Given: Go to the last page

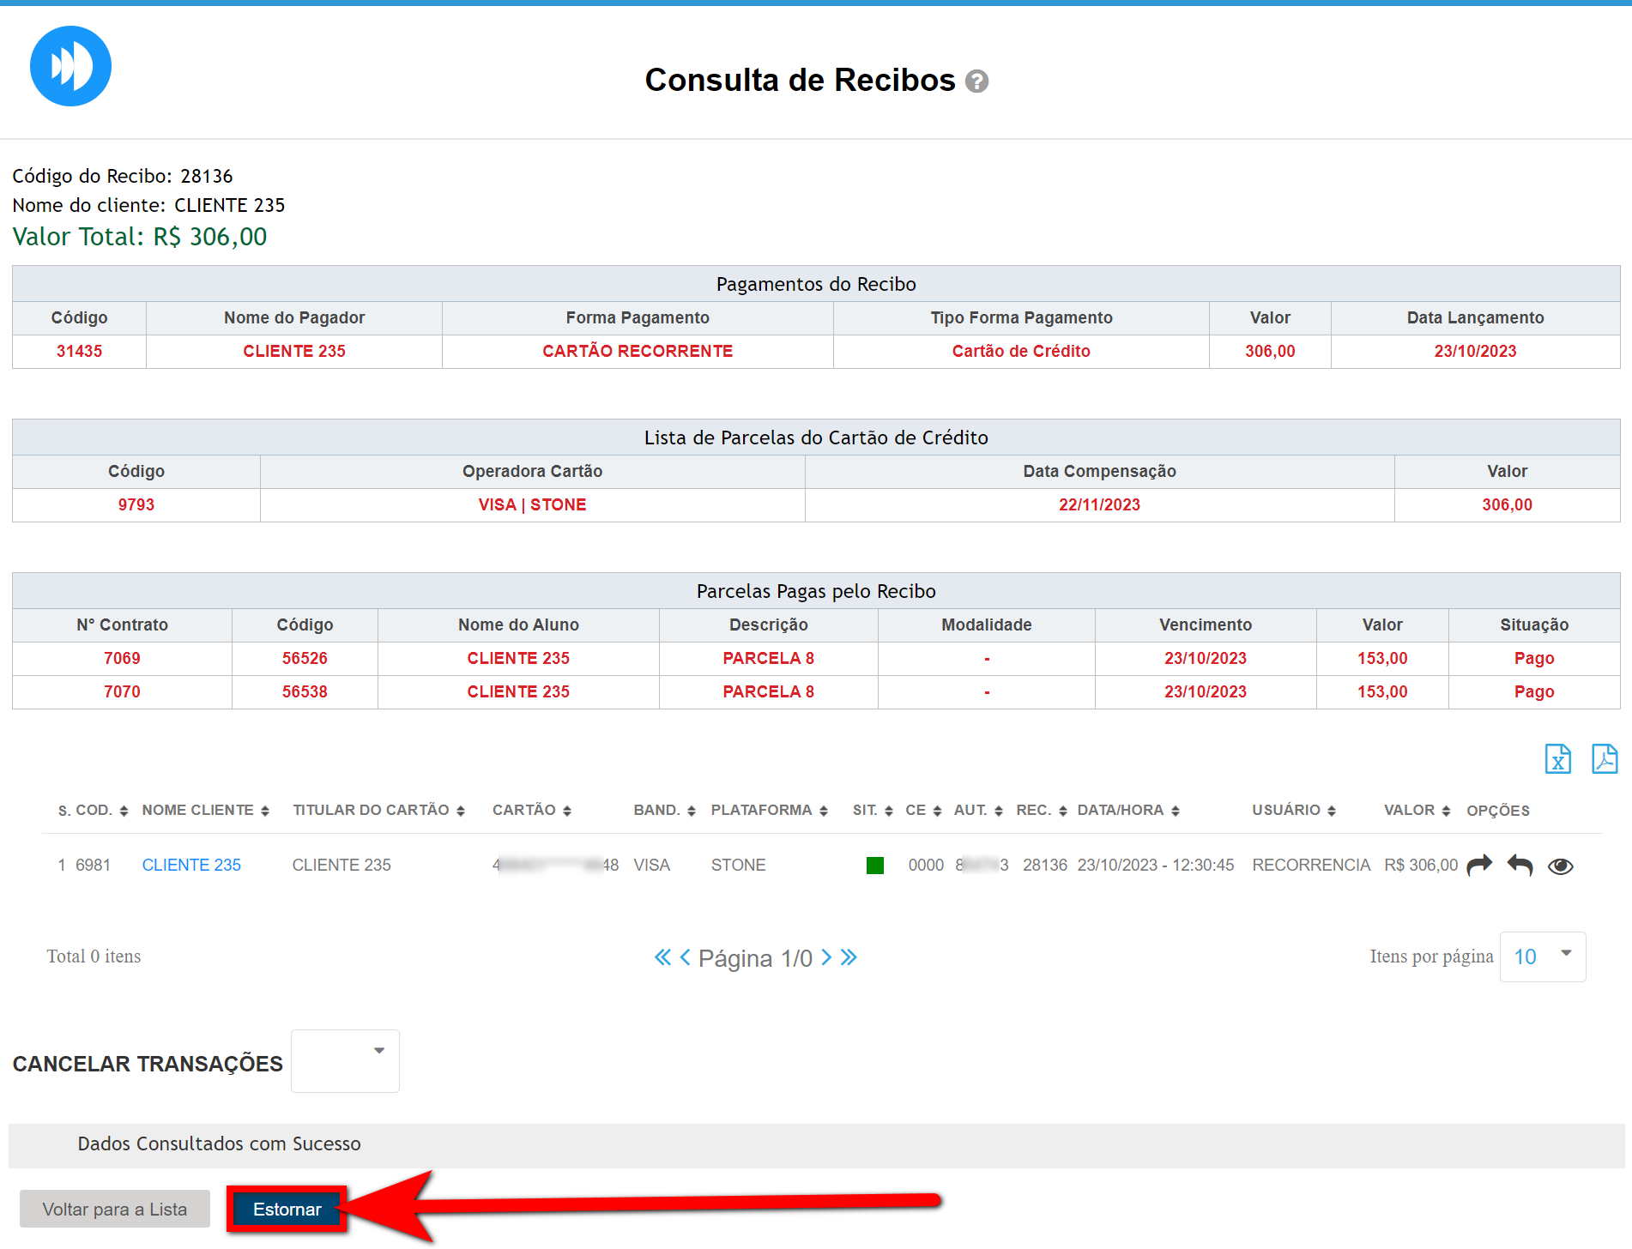Looking at the screenshot, I should (849, 957).
